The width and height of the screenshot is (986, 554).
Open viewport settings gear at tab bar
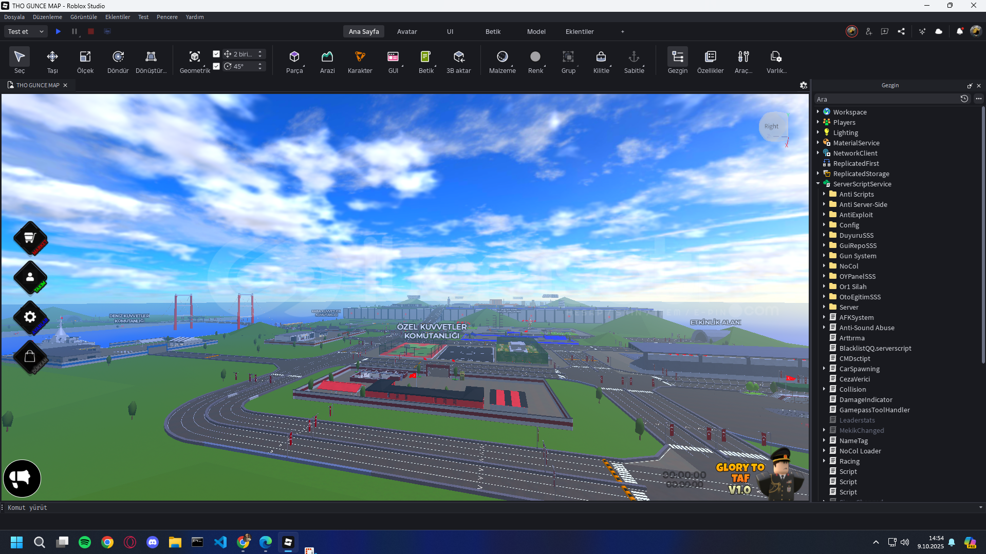coord(804,85)
